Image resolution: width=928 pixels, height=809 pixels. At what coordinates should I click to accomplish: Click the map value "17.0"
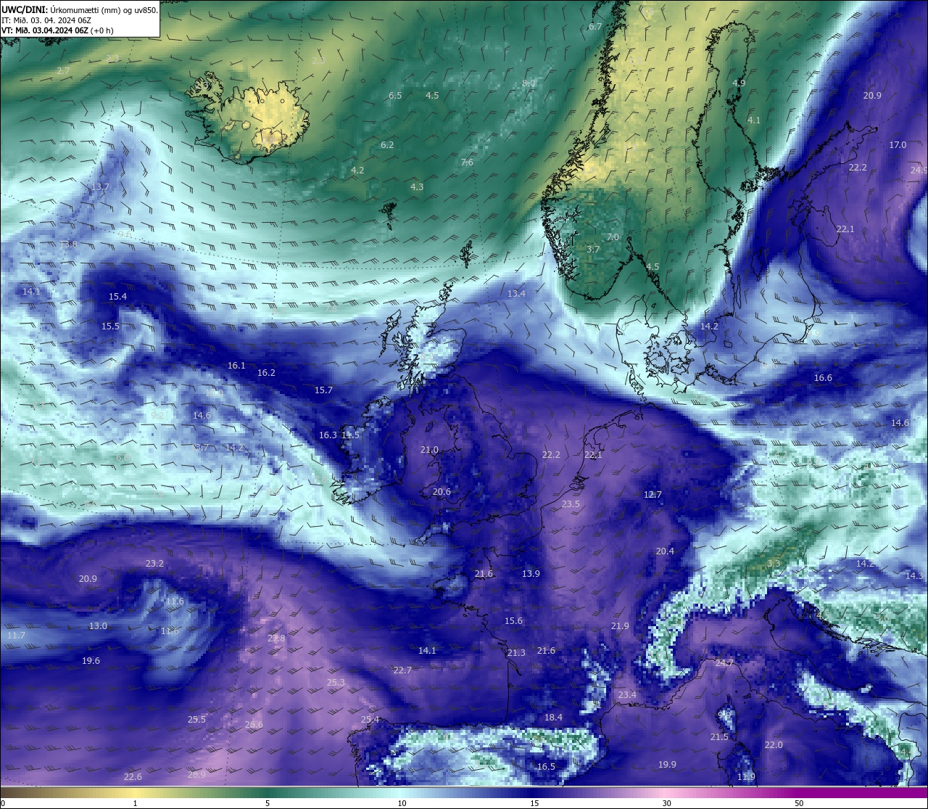[898, 145]
